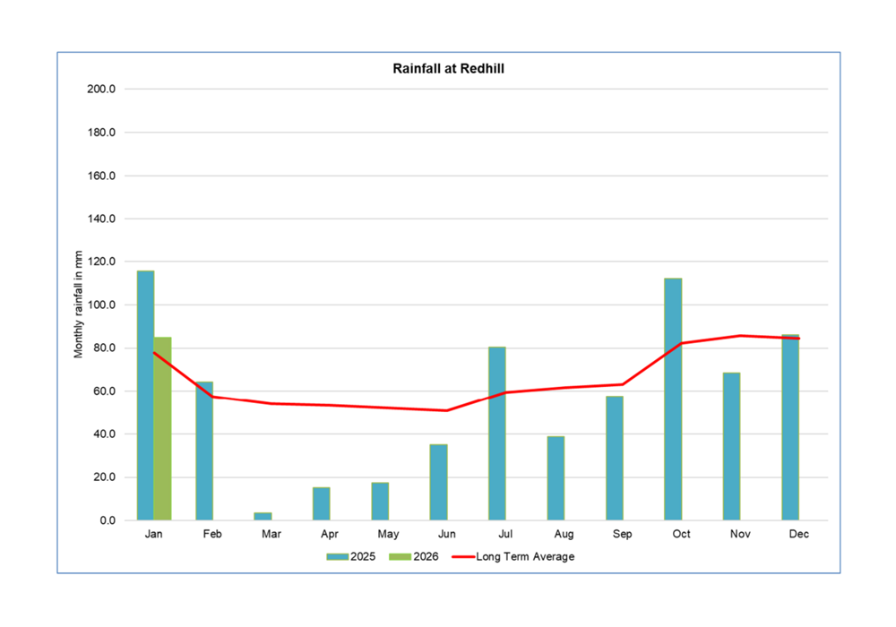Select the green 2026 legend swatch
Image resolution: width=896 pixels, height=627 pixels.
pos(400,556)
